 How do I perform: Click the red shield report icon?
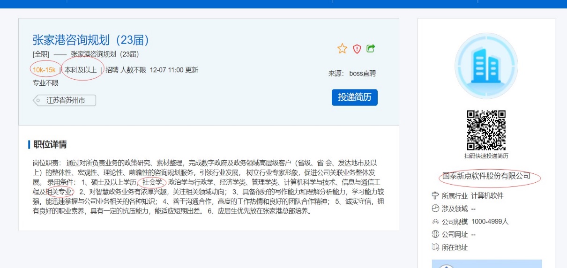[357, 49]
